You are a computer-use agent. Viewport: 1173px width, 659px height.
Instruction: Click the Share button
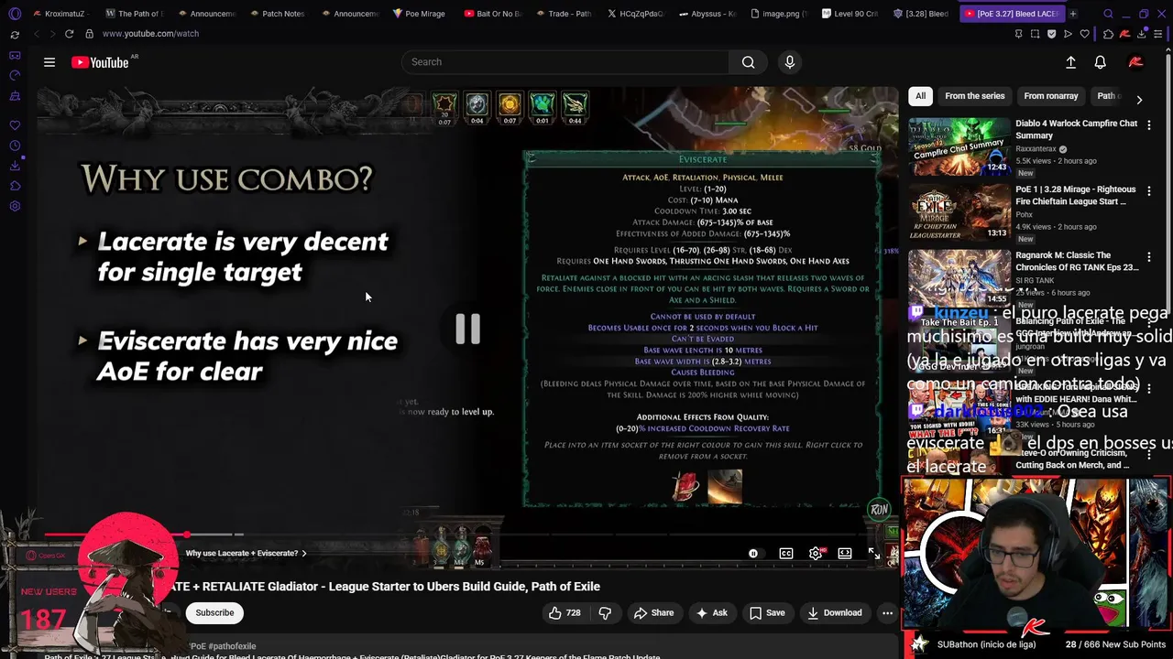(x=653, y=613)
